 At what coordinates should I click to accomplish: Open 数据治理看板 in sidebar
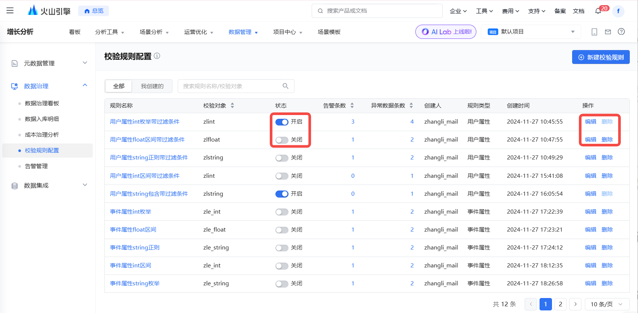[42, 103]
